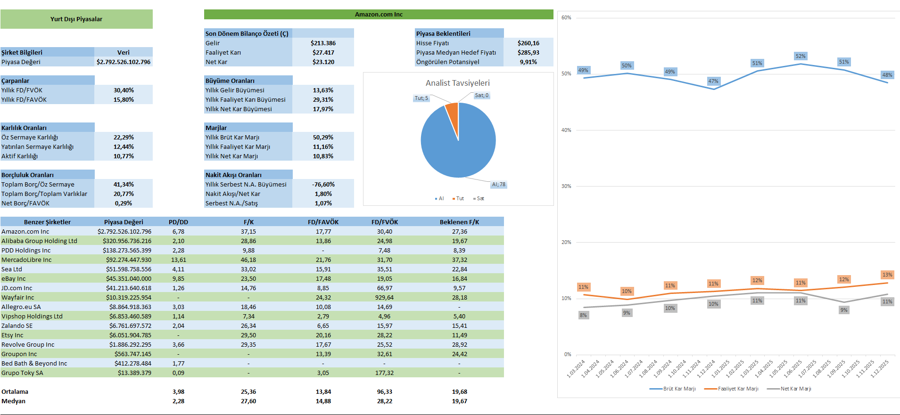Select the "Benzer Şirketler" column header
This screenshot has width=900, height=415.
click(x=47, y=222)
